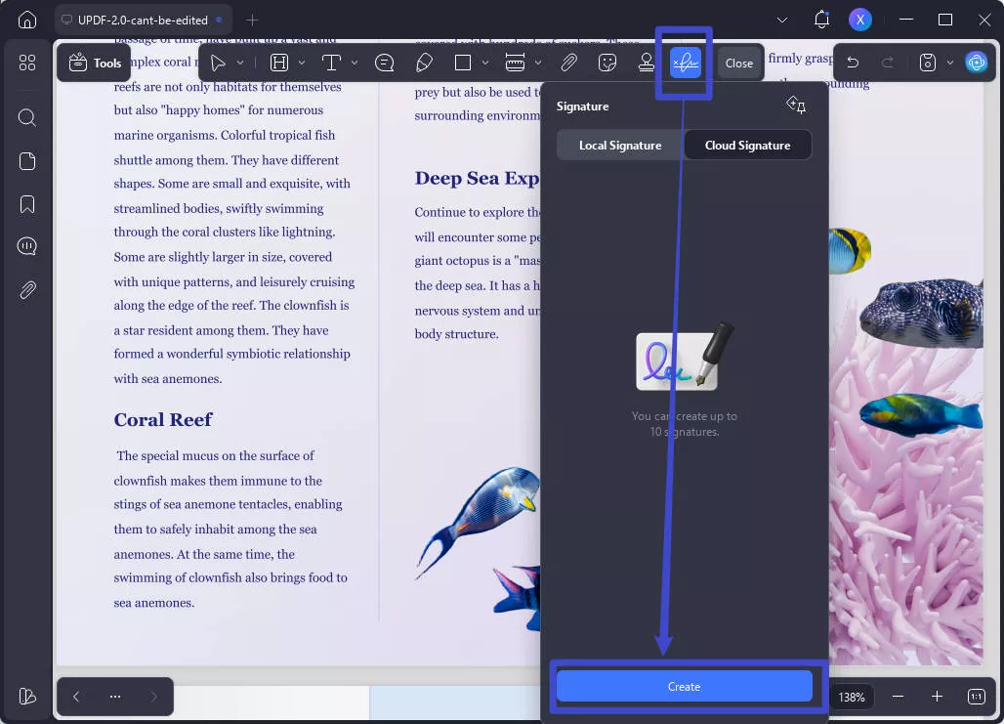
Task: Switch to the Cloud Signature tab
Action: (748, 146)
